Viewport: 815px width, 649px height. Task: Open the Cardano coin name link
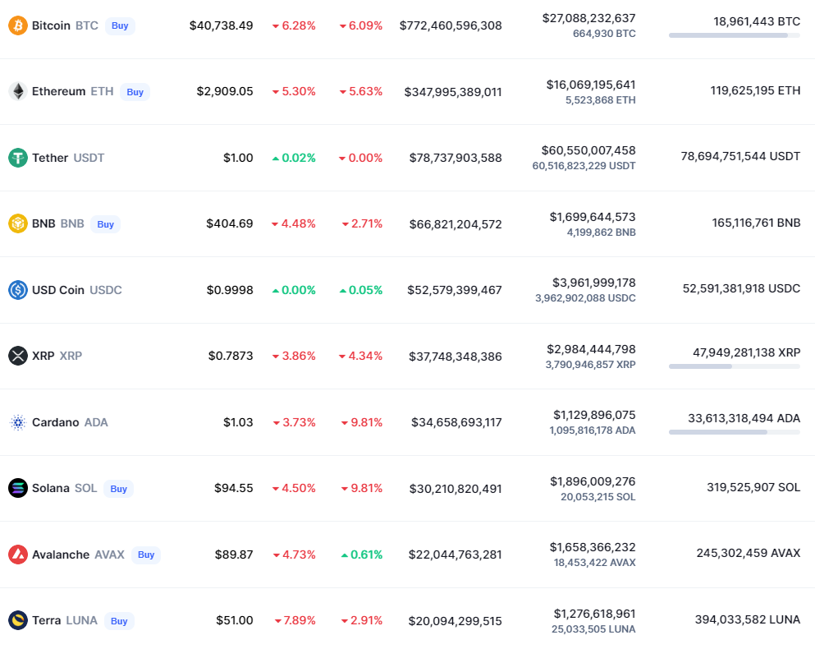(x=56, y=422)
